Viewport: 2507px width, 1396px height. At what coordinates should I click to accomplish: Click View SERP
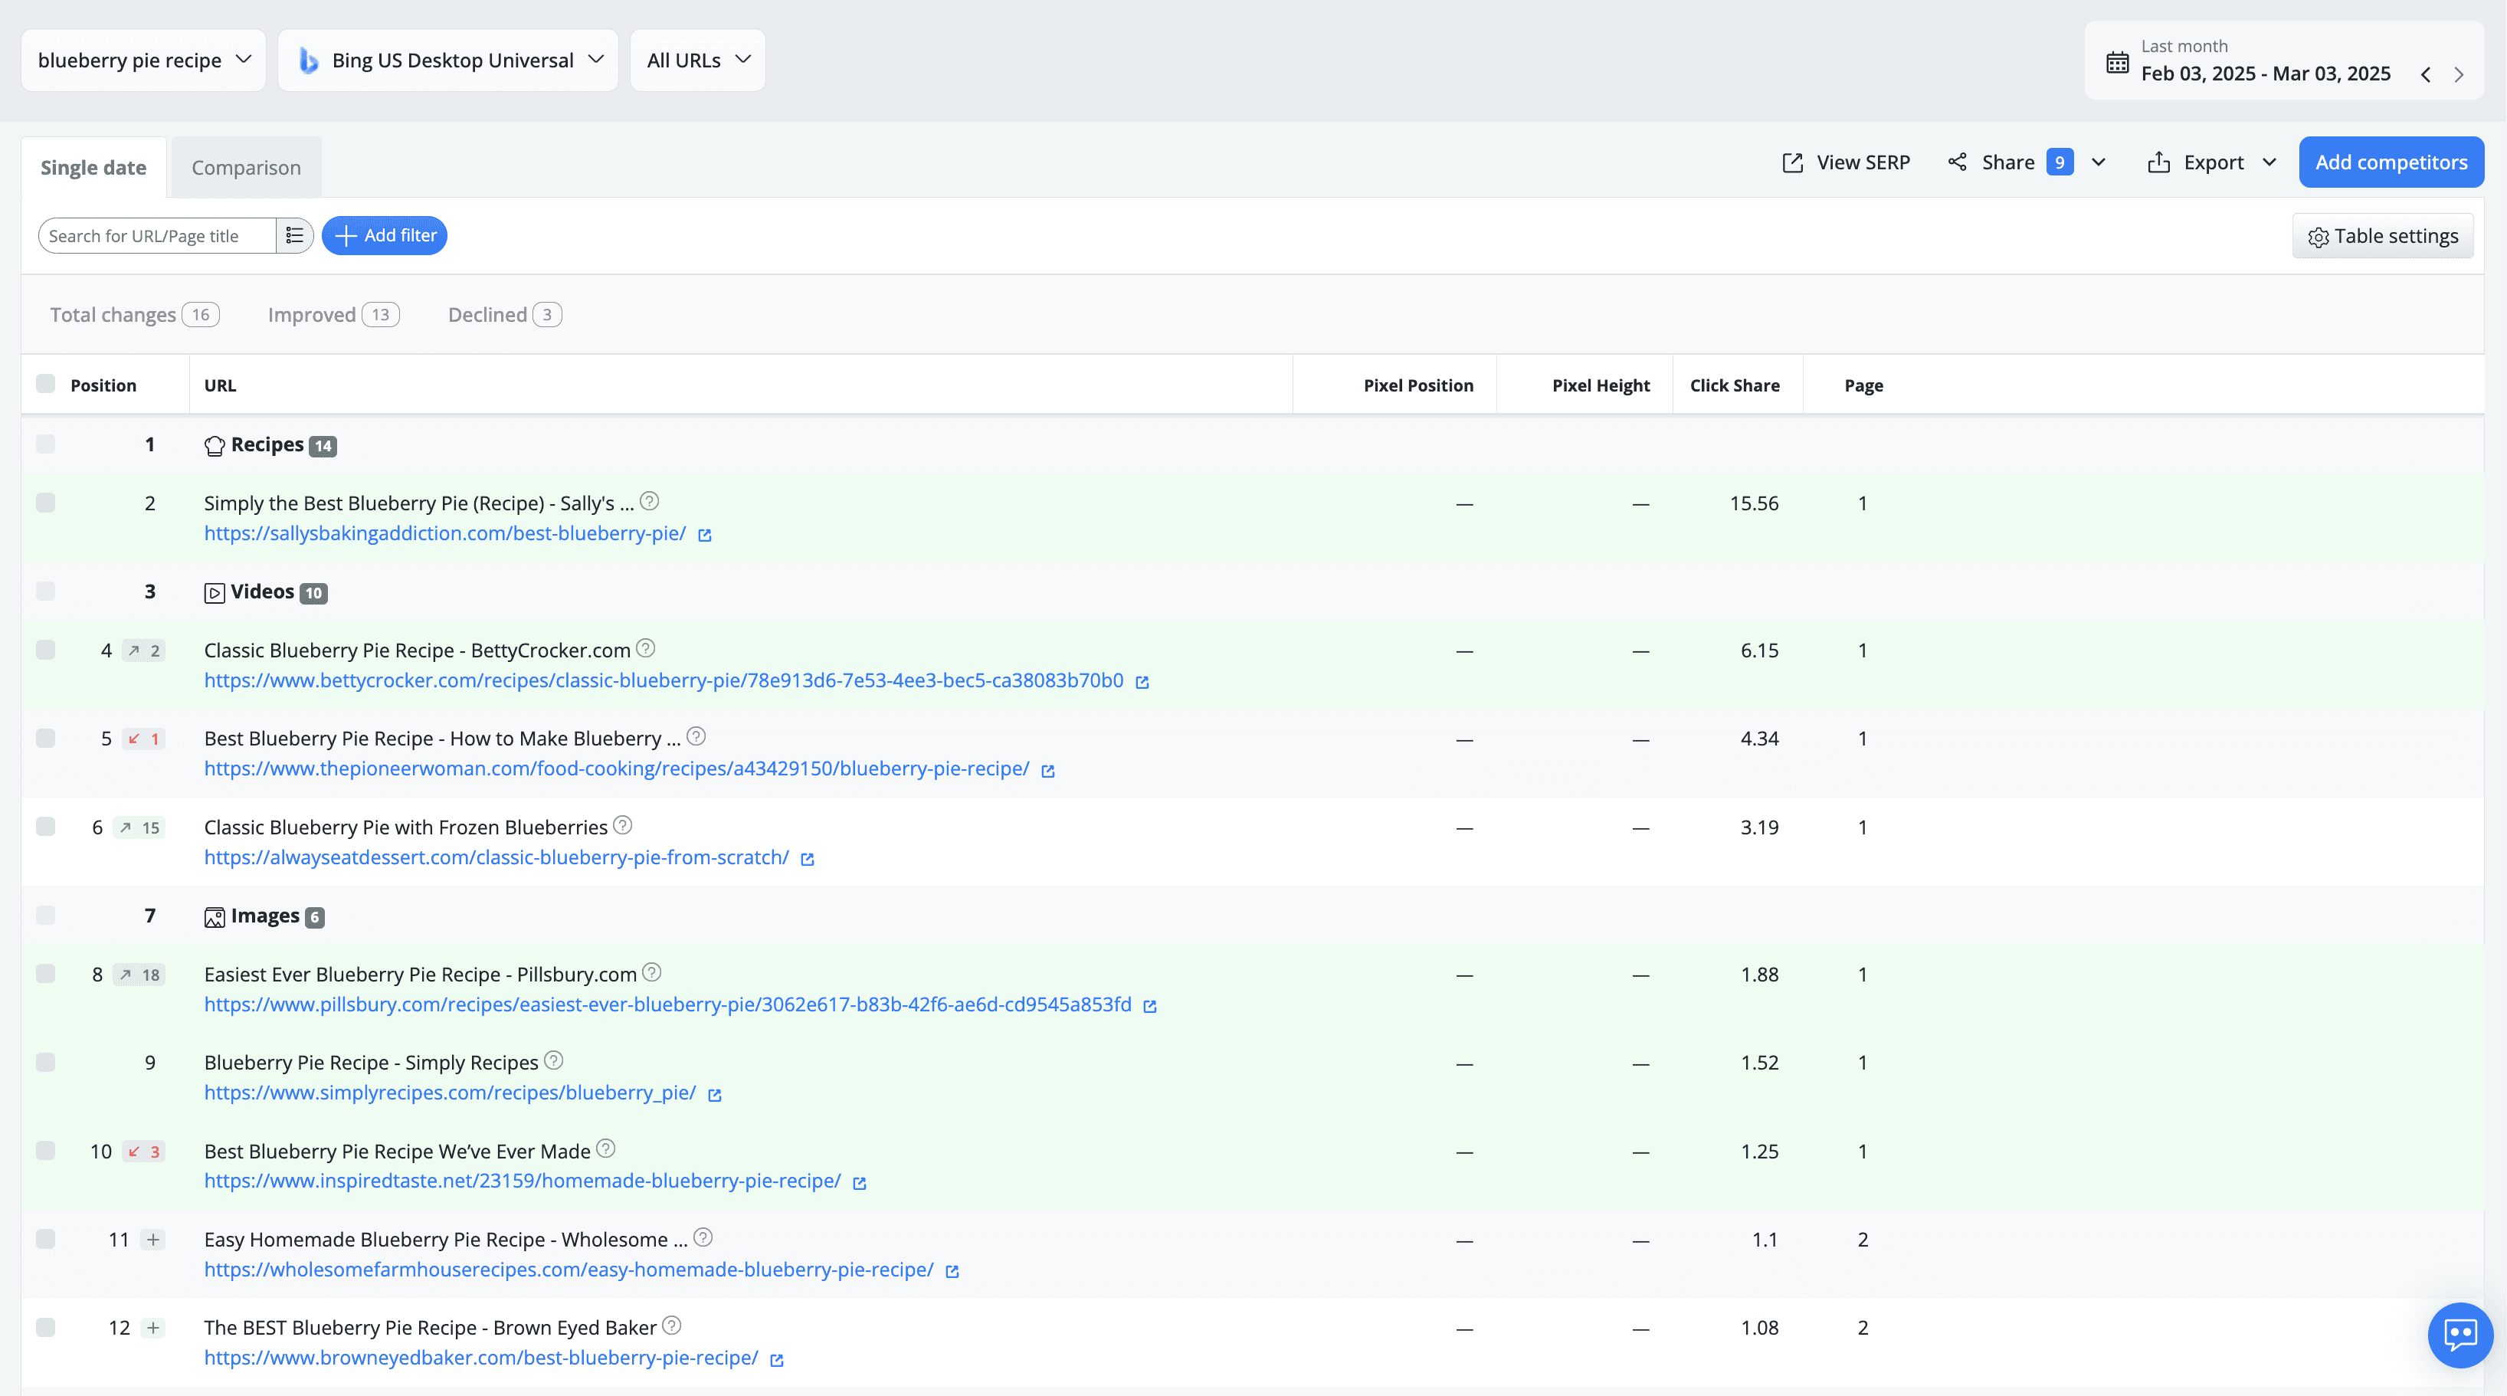coord(1845,162)
